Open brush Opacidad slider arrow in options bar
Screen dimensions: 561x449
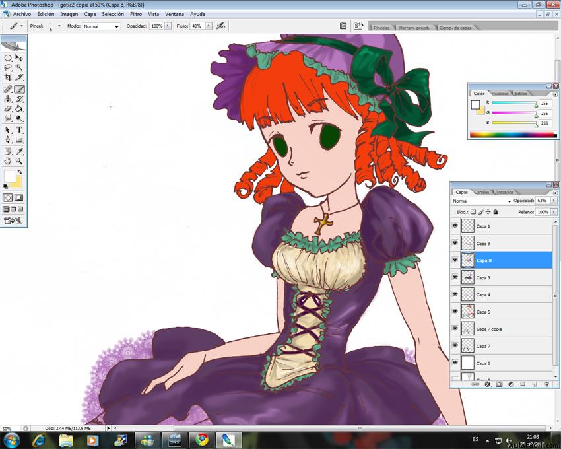pos(168,26)
